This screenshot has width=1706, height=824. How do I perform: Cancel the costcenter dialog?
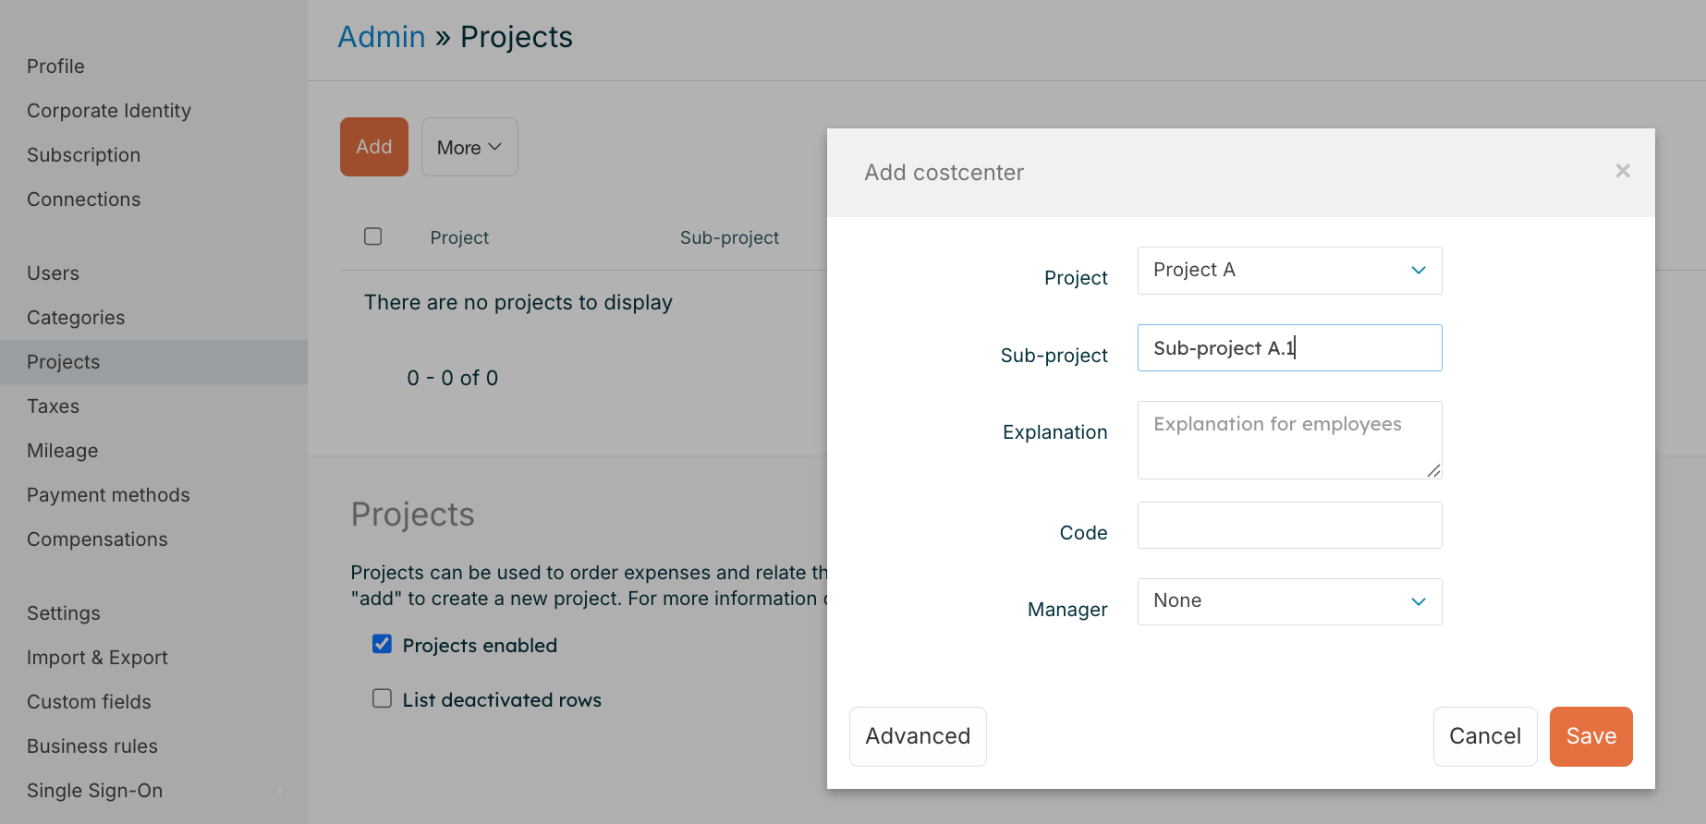1484,736
